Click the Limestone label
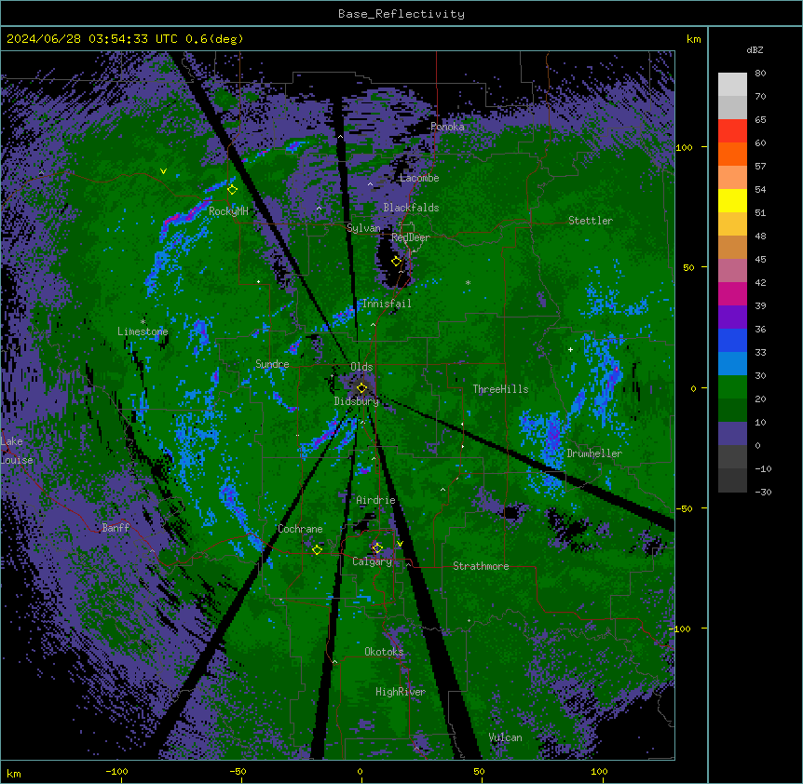Viewport: 803px width, 784px height. click(143, 331)
